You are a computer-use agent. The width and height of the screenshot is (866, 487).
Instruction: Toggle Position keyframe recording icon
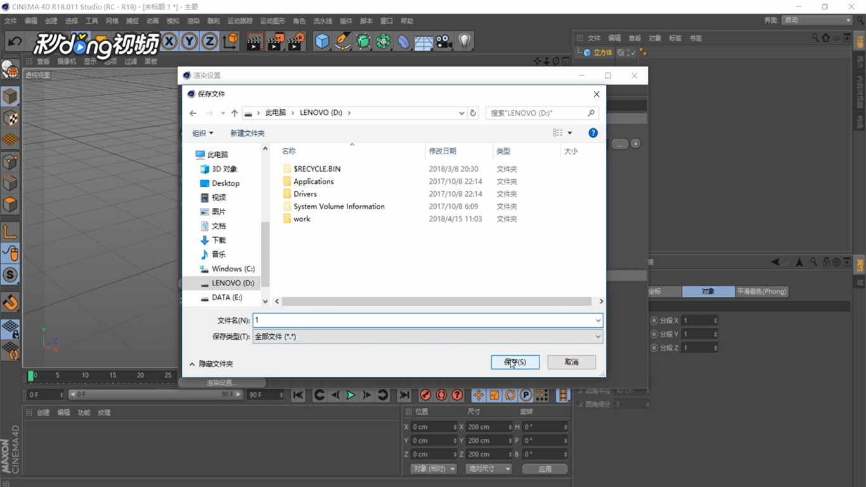(479, 395)
